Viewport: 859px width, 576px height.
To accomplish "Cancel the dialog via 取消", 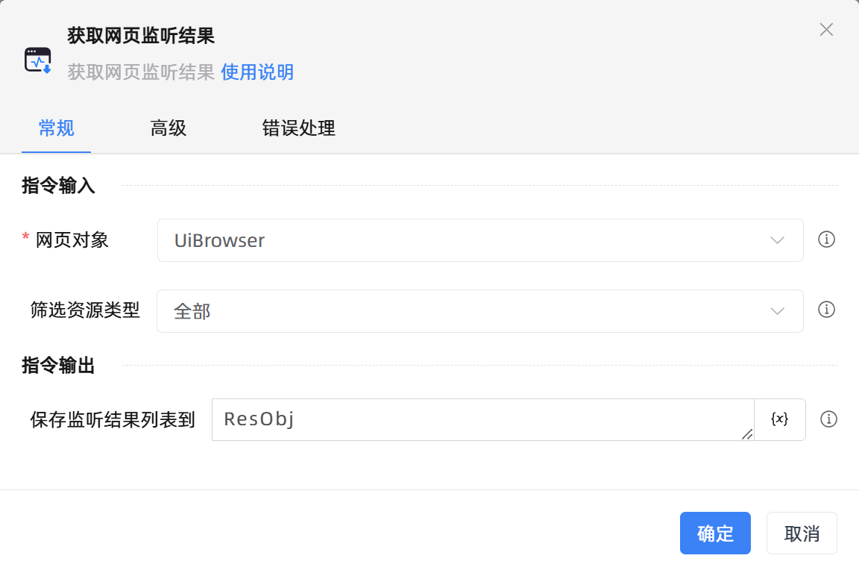I will 802,533.
